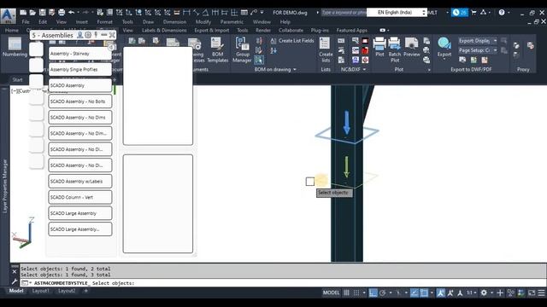The height and width of the screenshot is (307, 547).
Task: Toggle grid display in status bar
Action: coord(346,293)
